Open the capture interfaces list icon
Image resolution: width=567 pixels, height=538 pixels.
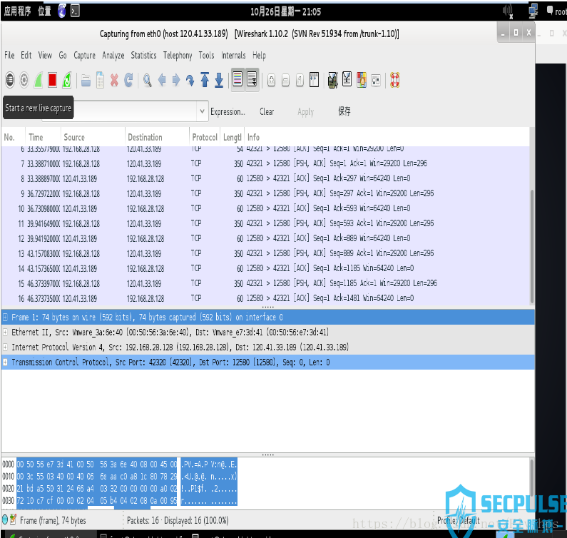[10, 80]
